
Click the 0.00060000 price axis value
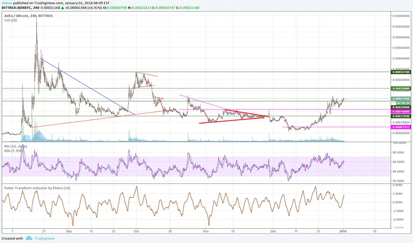401,16
